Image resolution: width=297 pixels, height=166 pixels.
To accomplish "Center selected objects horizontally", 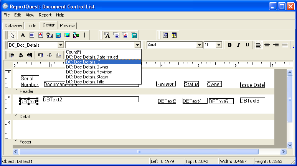I will point(21,55).
